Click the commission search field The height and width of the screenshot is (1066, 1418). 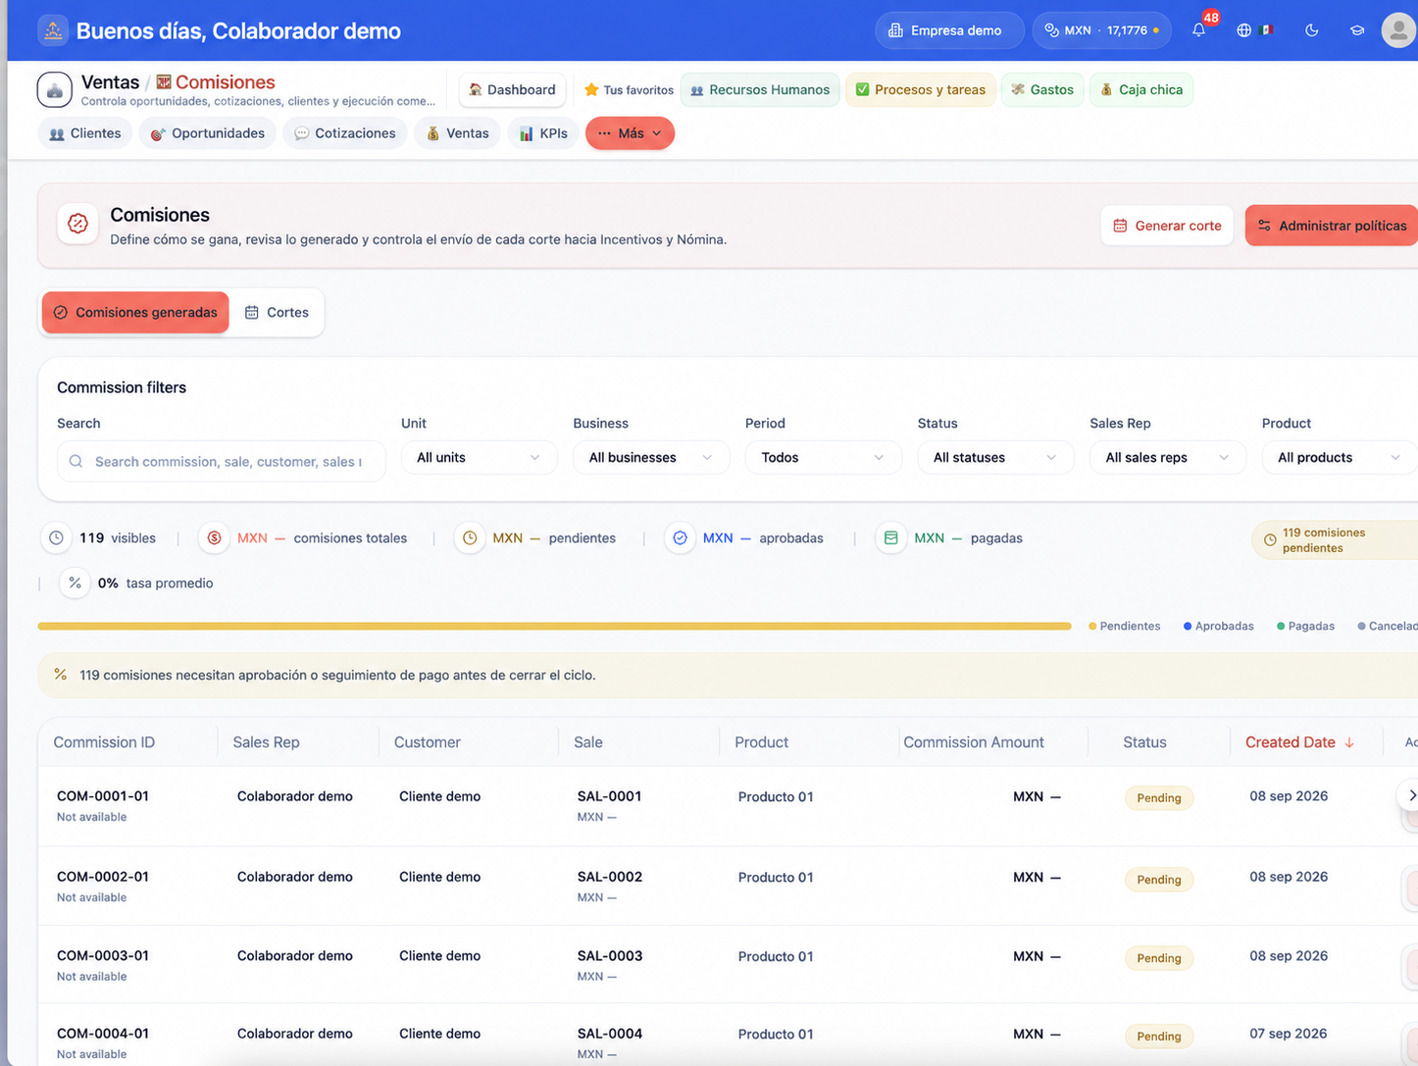pyautogui.click(x=222, y=461)
